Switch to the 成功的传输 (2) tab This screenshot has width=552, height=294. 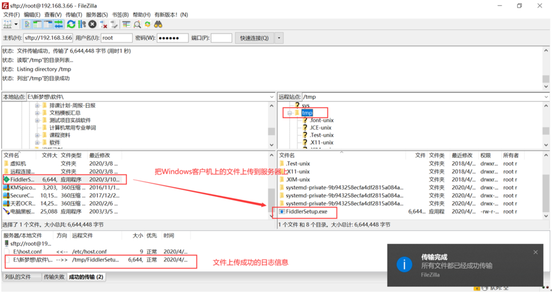pos(86,277)
